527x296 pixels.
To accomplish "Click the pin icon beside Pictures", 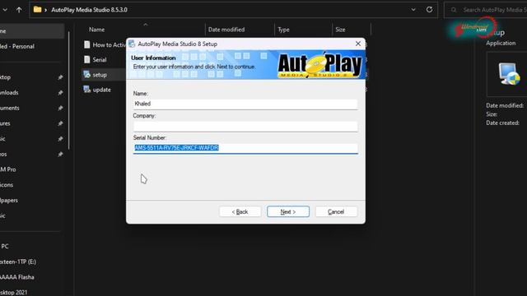I will click(60, 123).
